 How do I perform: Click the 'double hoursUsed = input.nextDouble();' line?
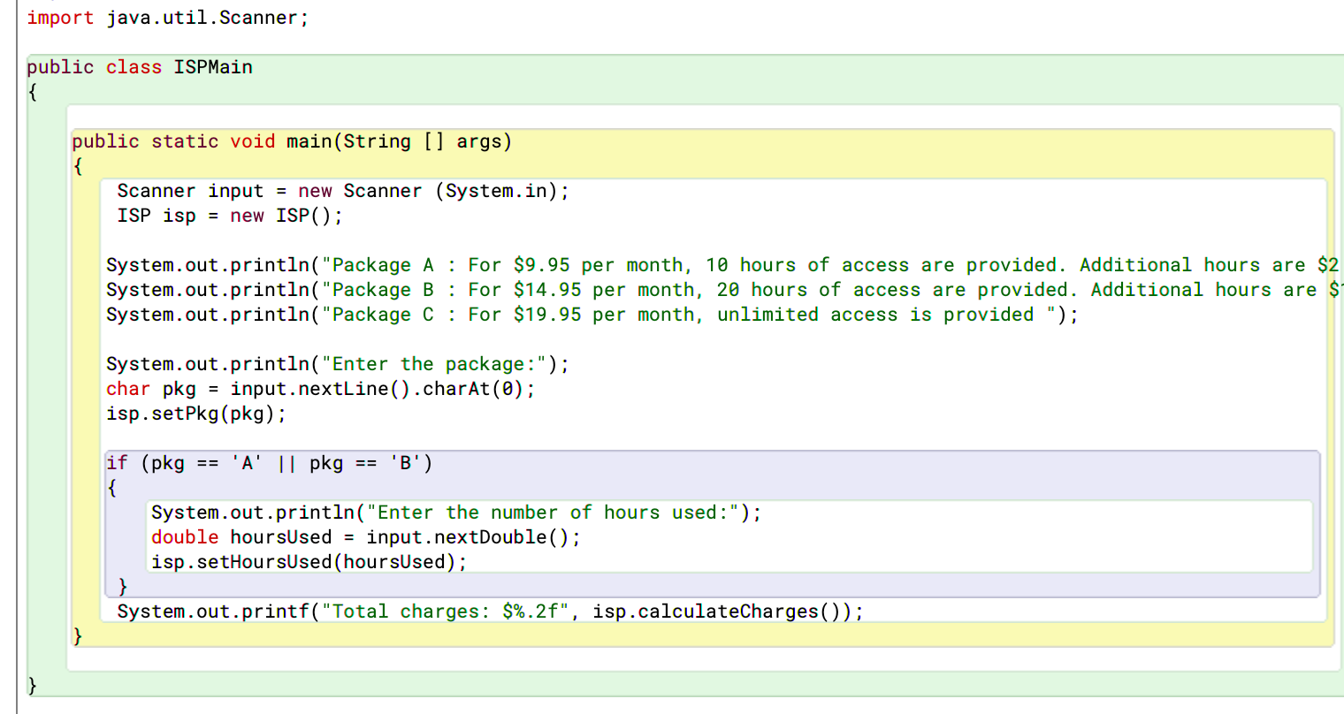click(366, 537)
